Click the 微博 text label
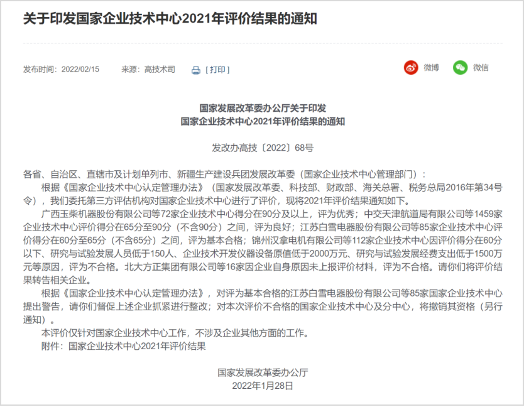 (431, 68)
